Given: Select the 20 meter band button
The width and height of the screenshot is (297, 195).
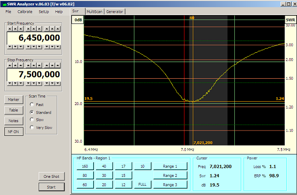Looking at the screenshot, I should (x=104, y=185).
